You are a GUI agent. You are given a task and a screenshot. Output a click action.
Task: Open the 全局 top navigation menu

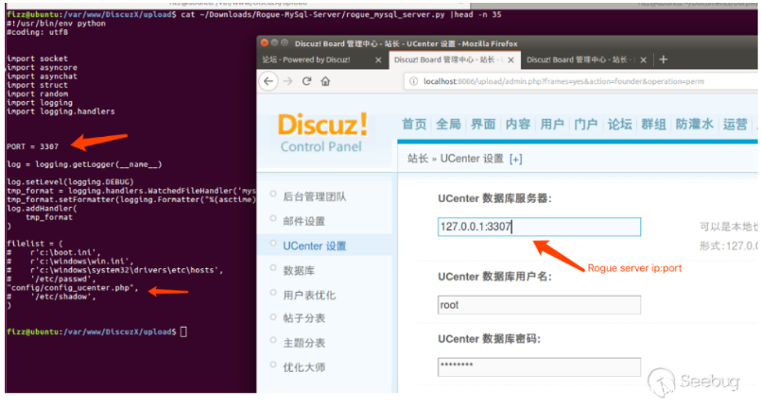pyautogui.click(x=449, y=125)
